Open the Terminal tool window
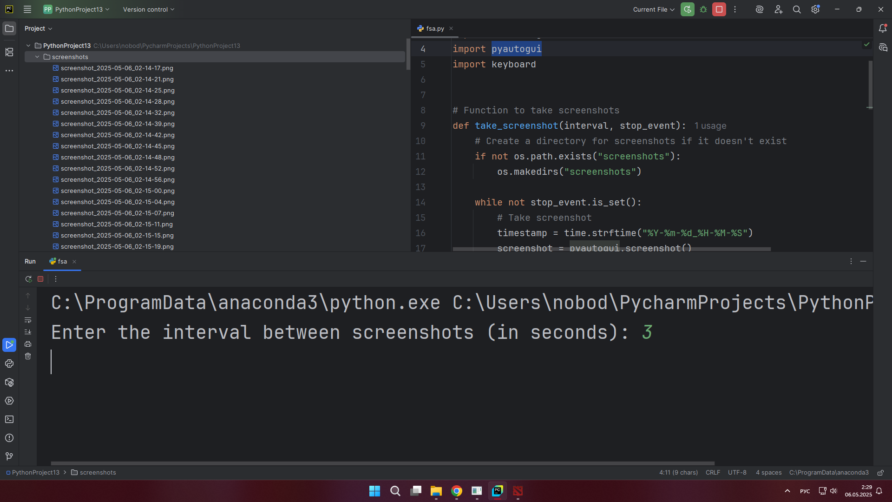 (9, 419)
